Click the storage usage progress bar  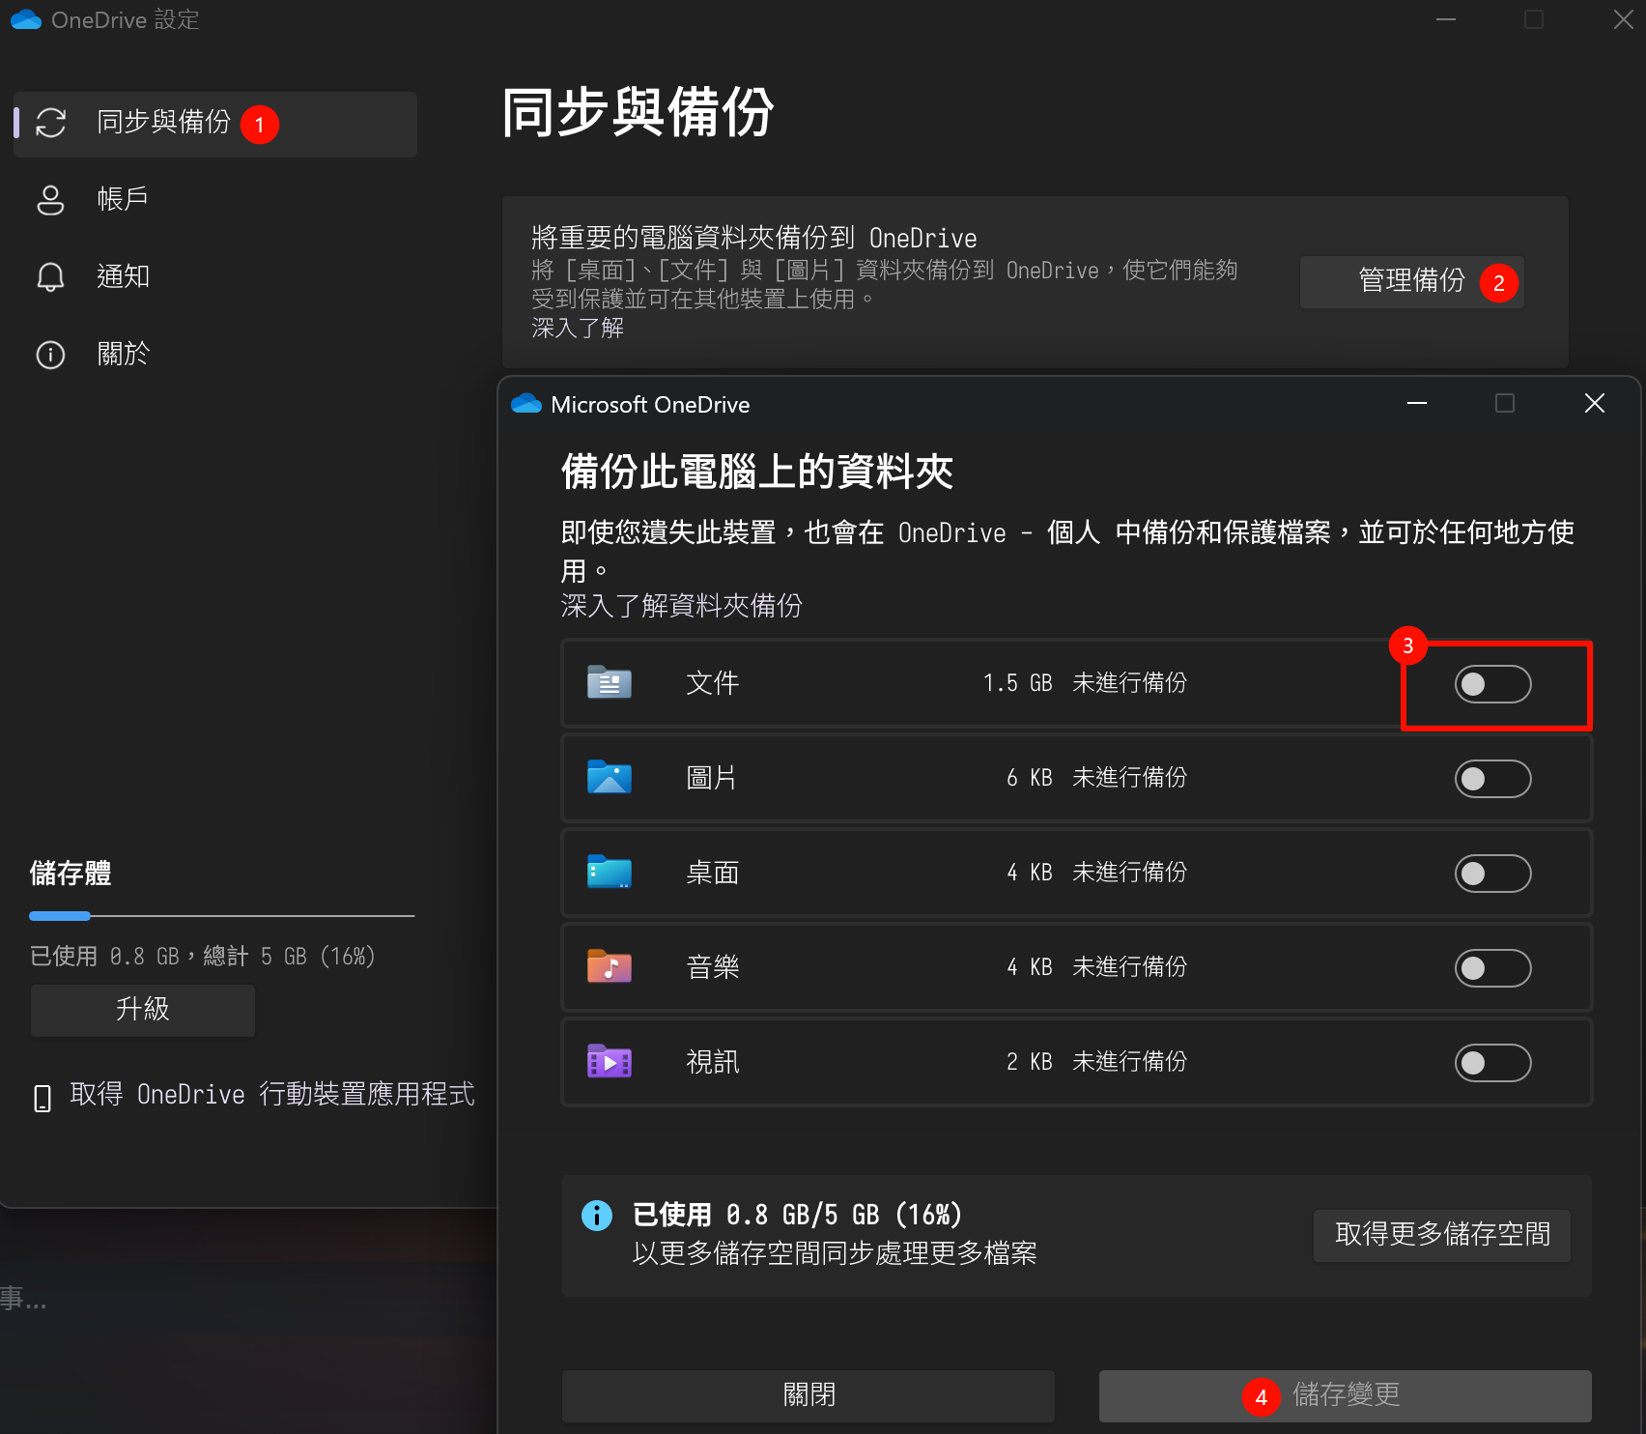point(222,915)
